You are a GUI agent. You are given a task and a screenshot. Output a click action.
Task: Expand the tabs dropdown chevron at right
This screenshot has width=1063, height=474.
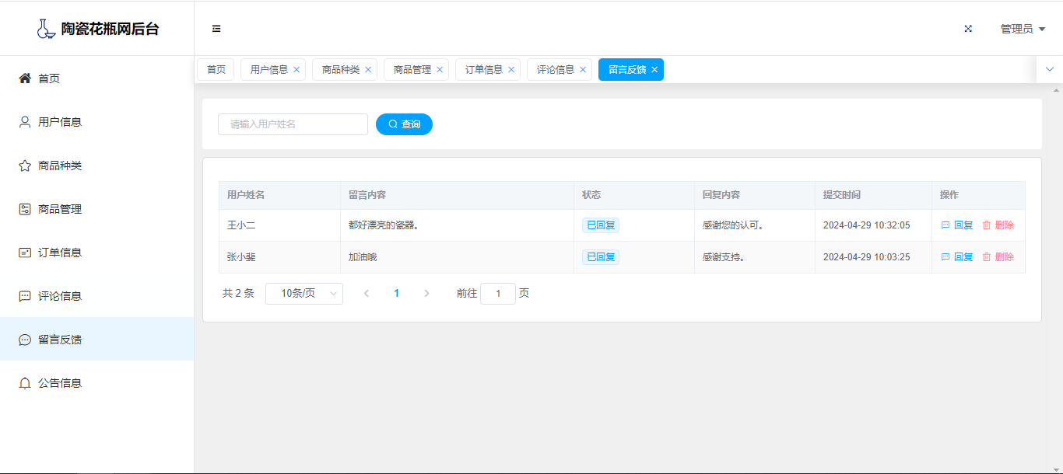(1049, 69)
